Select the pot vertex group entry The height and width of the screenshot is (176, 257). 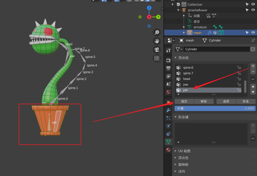[x=209, y=90]
